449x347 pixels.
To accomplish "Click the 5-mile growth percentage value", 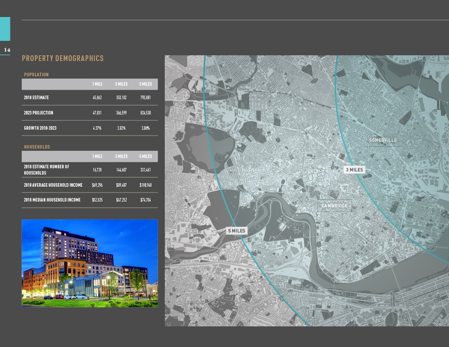I will 145,128.
